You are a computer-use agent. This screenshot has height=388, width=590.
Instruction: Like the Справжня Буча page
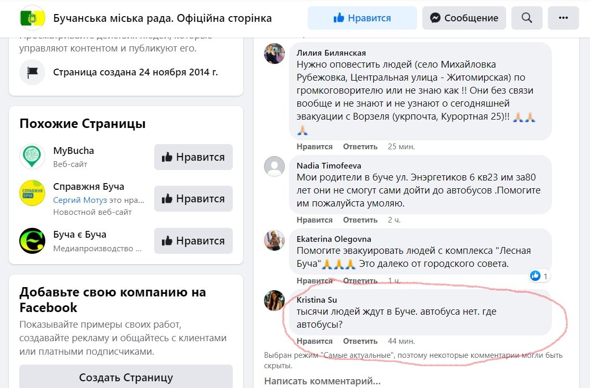[x=193, y=199]
